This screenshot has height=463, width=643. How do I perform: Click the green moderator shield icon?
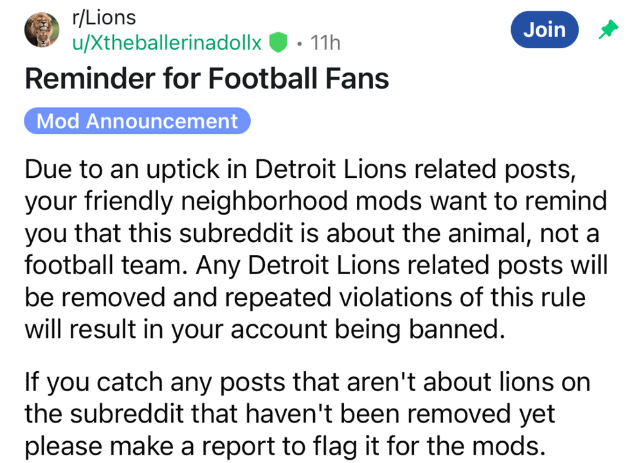277,42
